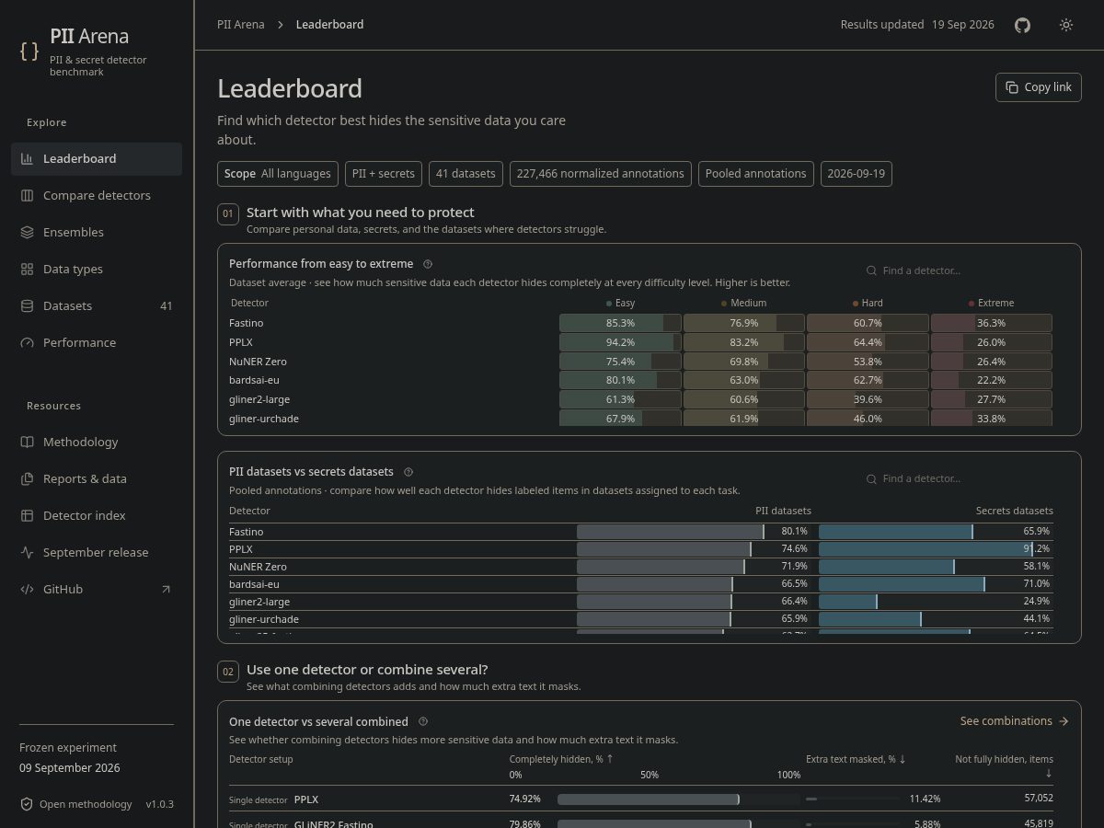Select bardsai-eu row in PII datasets table
Image resolution: width=1104 pixels, height=828 pixels.
tap(640, 584)
